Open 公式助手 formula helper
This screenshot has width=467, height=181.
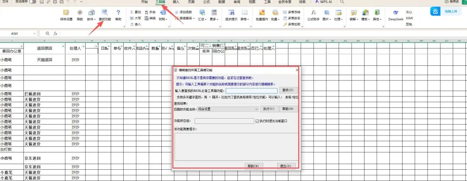pyautogui.click(x=313, y=15)
